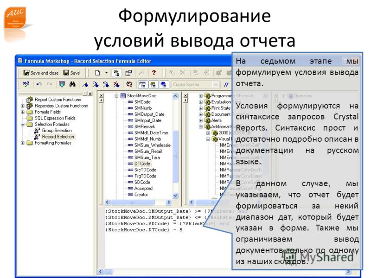371x278 pixels.
Task: Click the Save button in toolbar
Action: pyautogui.click(x=72, y=73)
